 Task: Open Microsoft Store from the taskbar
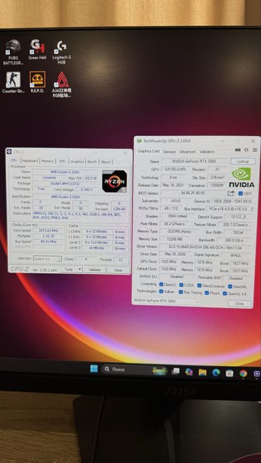(229, 373)
